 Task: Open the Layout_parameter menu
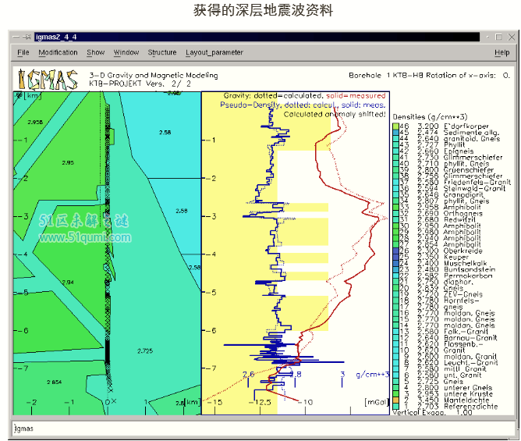(214, 53)
